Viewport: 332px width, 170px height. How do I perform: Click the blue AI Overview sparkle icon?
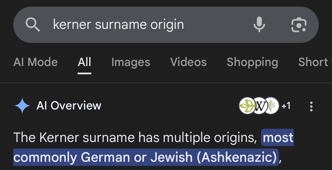[x=22, y=106]
